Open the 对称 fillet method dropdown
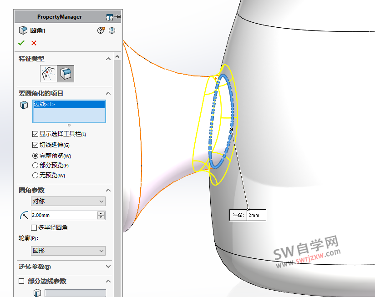This screenshot has height=297, width=375. coord(68,201)
